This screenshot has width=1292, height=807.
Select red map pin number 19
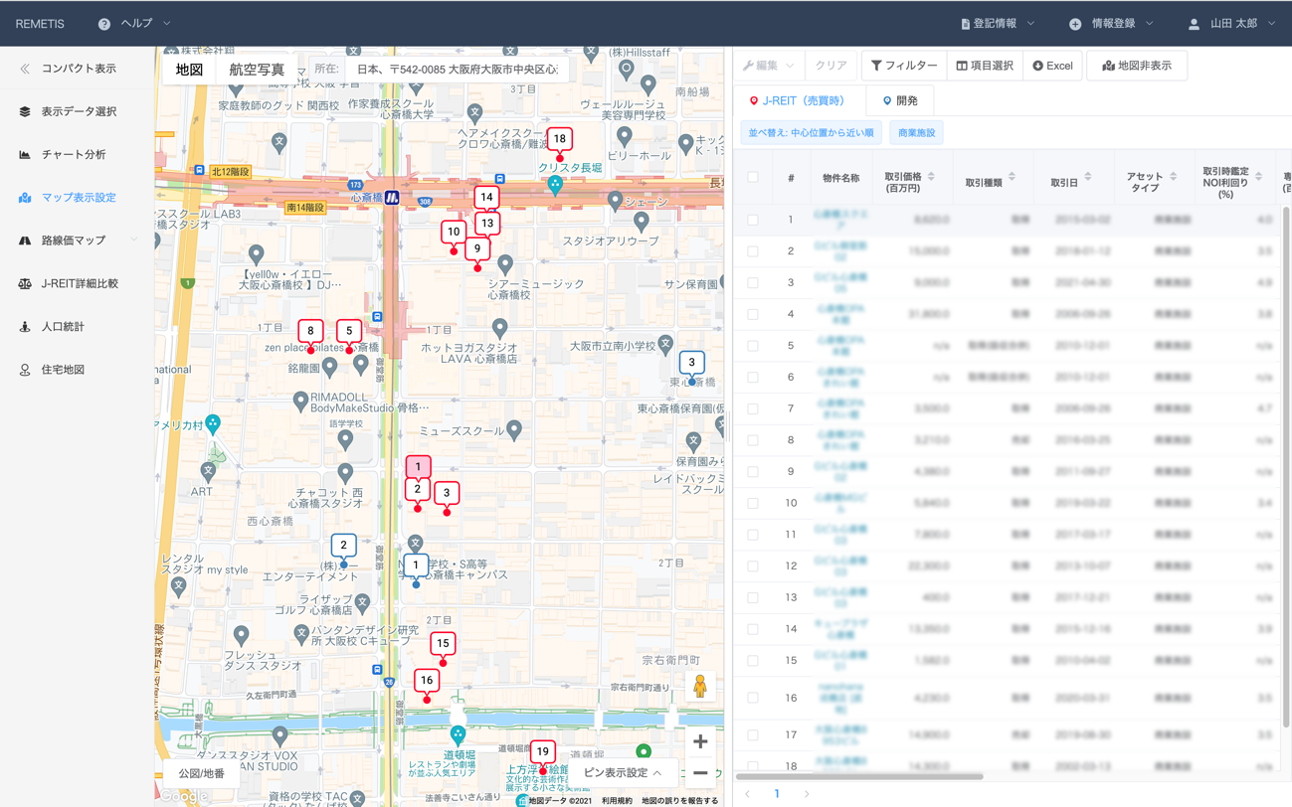point(542,752)
